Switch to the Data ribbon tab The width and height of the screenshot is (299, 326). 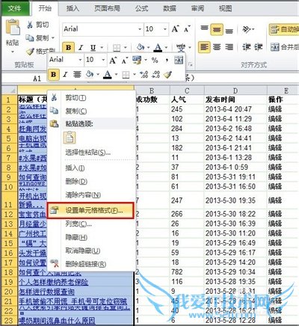170,8
